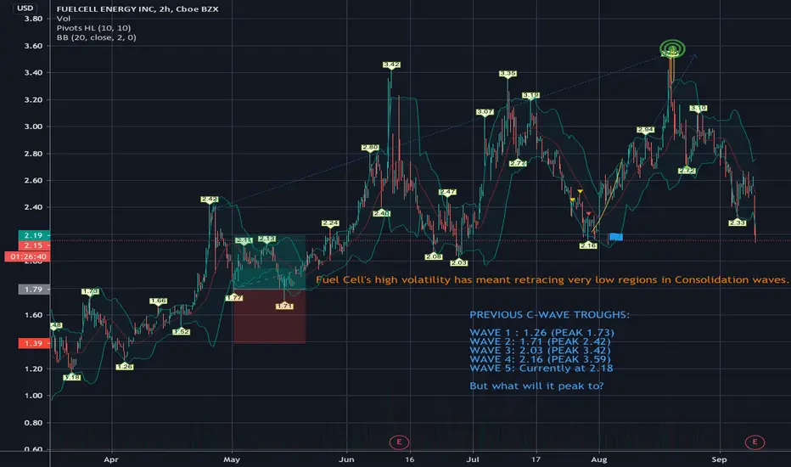Image resolution: width=791 pixels, height=467 pixels.
Task: Click the 2.03 pivot low label on chart
Action: coord(459,262)
